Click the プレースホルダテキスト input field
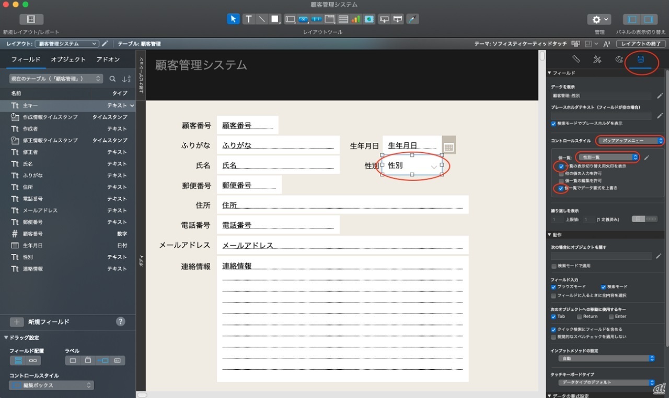Screen dimensions: 669x398 (x=601, y=115)
